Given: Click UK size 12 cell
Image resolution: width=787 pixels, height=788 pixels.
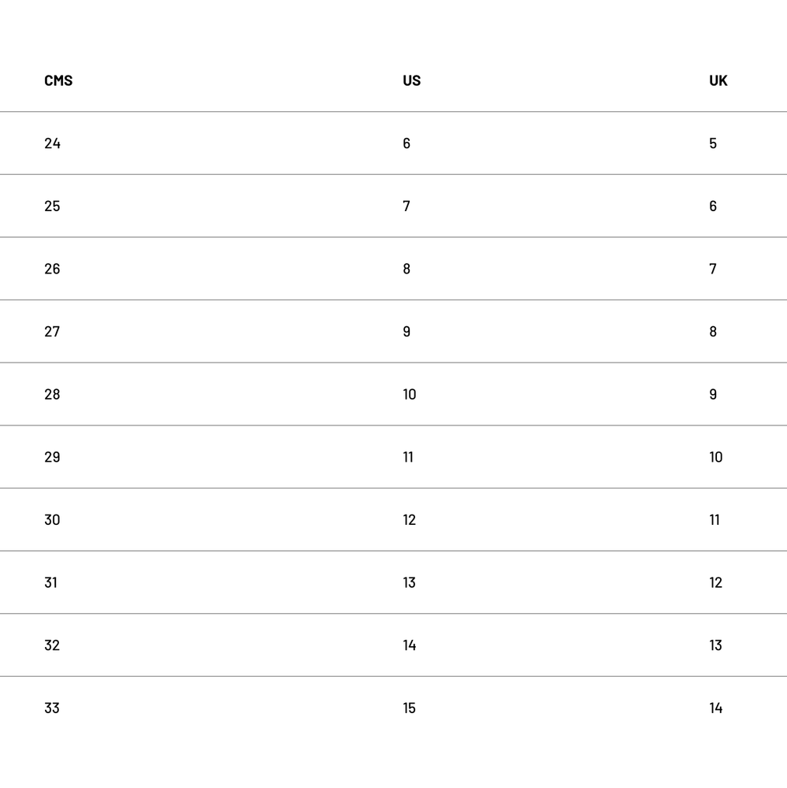Looking at the screenshot, I should [715, 582].
